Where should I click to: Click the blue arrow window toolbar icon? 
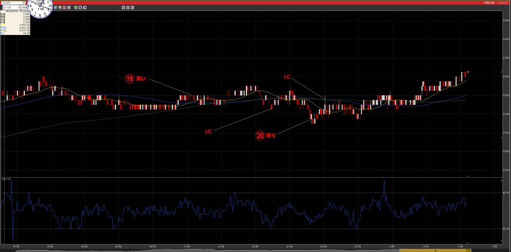click(x=85, y=7)
